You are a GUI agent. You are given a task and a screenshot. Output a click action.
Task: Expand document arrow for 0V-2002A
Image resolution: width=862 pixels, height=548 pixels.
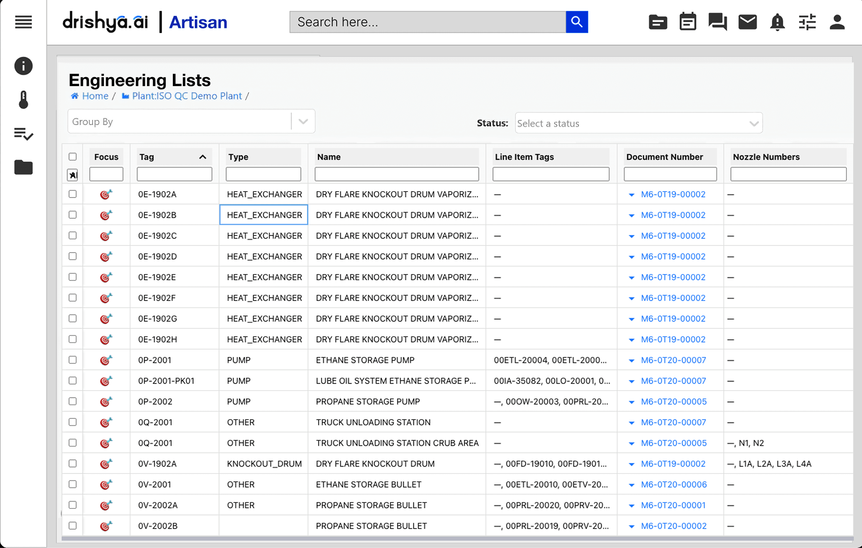pos(631,506)
